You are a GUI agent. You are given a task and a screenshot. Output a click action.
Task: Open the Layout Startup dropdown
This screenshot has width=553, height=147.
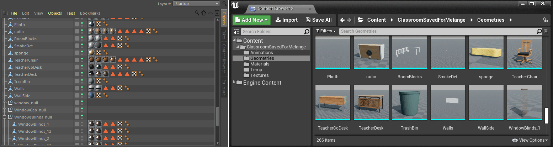(196, 4)
